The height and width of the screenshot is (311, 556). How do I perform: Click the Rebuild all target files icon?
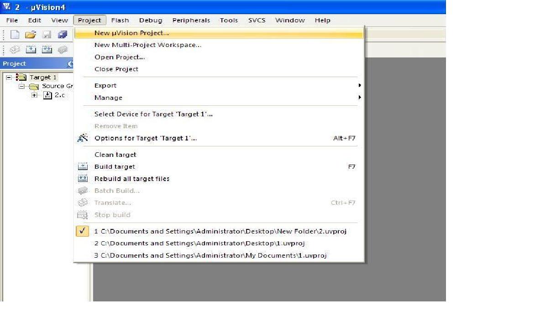pyautogui.click(x=83, y=179)
